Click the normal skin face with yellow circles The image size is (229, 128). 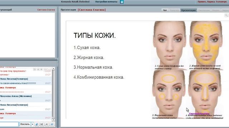(169, 92)
